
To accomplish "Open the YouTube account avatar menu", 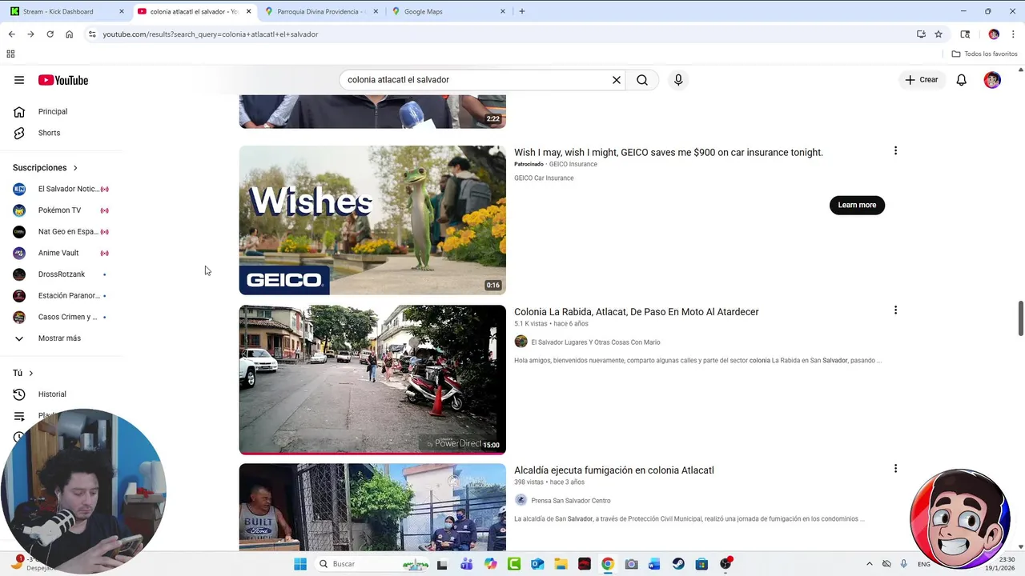I will 992,80.
